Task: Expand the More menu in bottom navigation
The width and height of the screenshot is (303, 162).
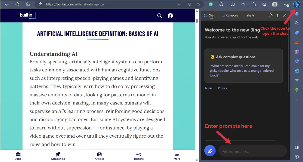Action: (x=177, y=156)
